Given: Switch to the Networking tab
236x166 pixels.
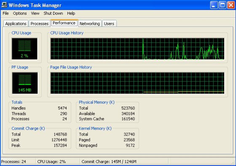Looking at the screenshot, I should pos(90,24).
